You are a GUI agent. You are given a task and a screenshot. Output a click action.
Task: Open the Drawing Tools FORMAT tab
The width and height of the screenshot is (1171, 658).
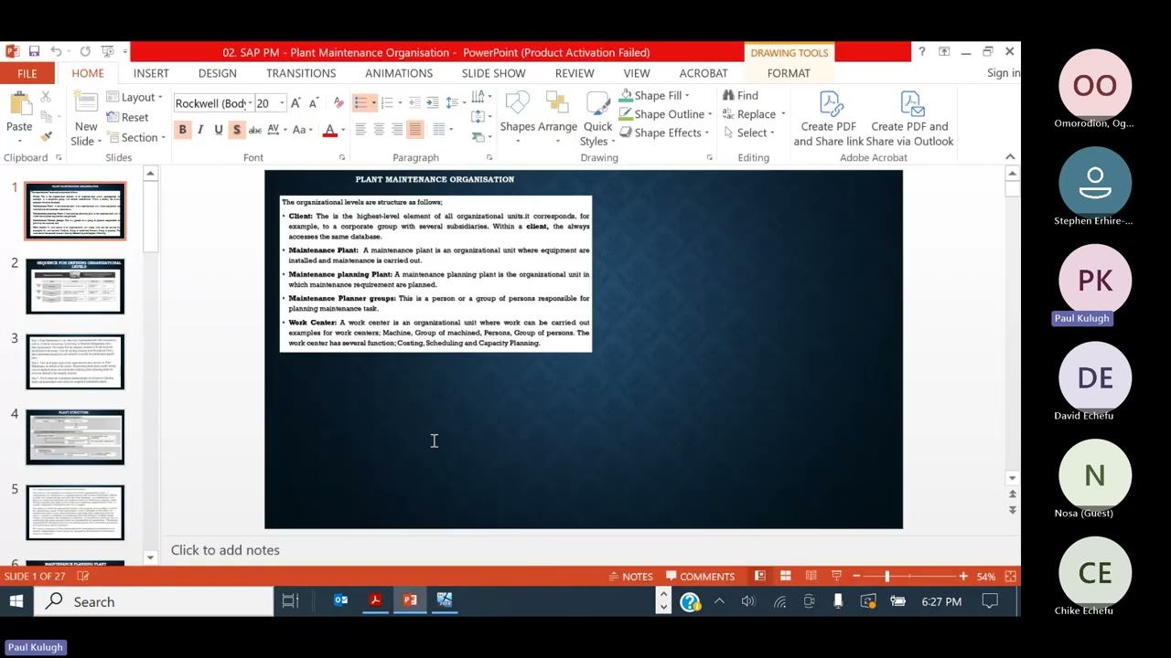pos(789,73)
